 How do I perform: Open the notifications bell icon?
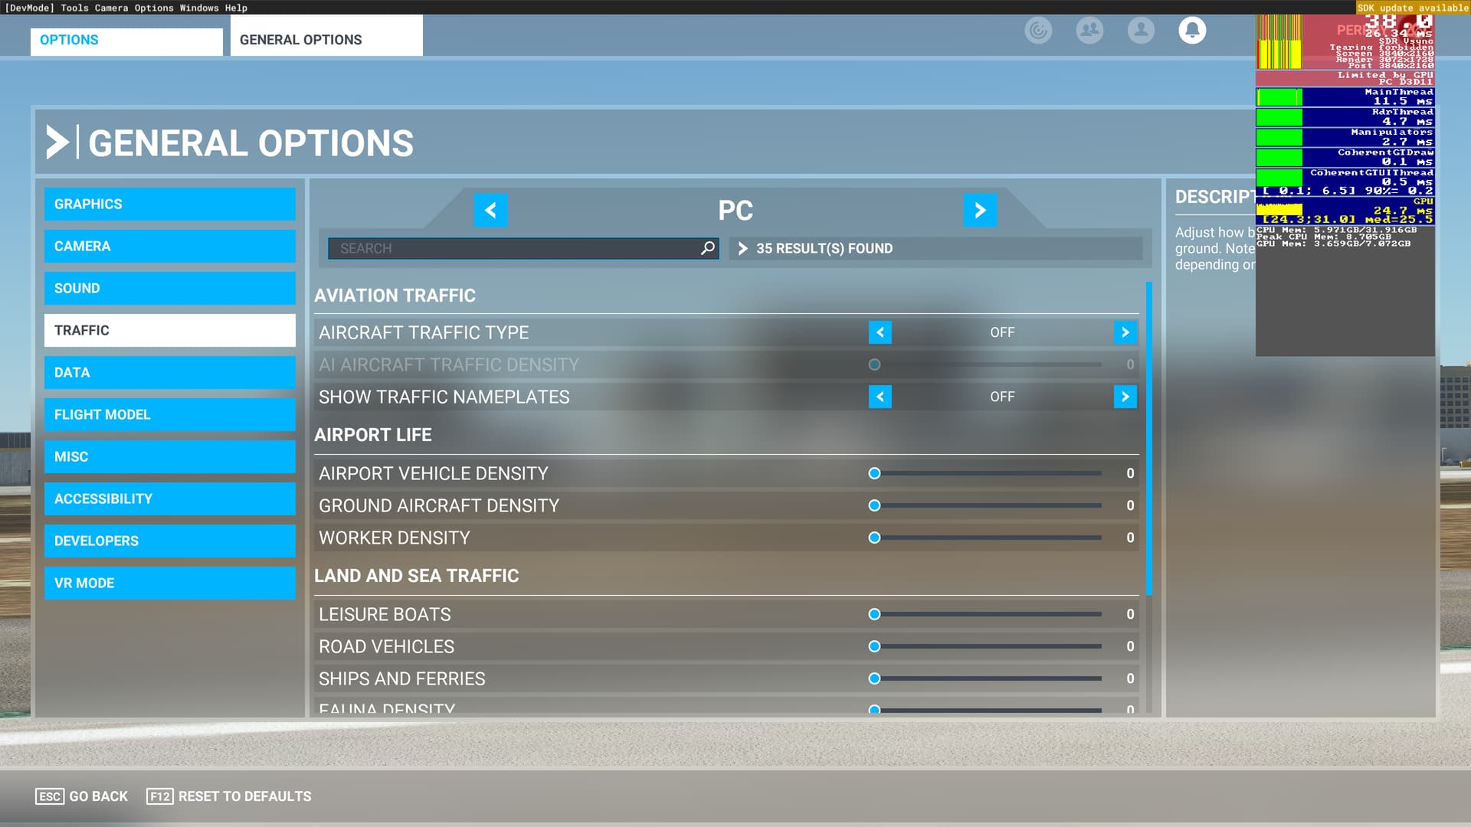[1192, 31]
